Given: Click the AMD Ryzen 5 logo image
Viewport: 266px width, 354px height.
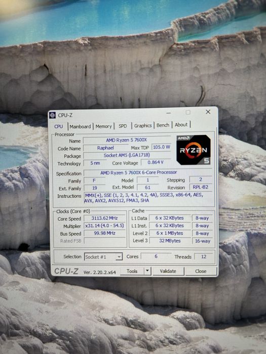Looking at the screenshot, I should 194,150.
